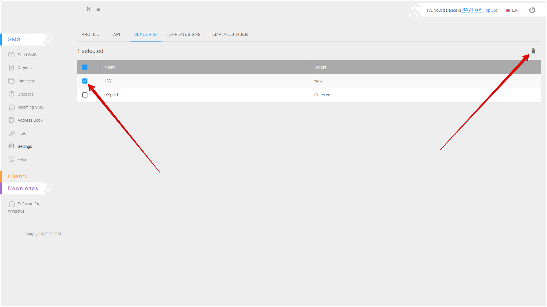Uncheck the TW sender checkbox
Screen dimensions: 547x307
[85, 81]
